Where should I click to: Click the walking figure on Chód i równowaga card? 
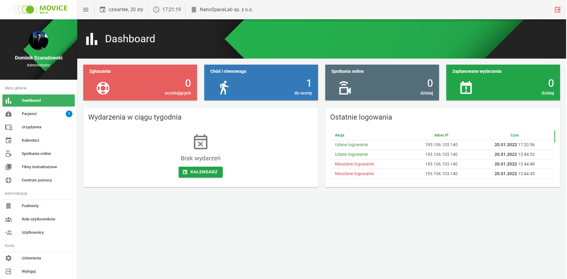(223, 88)
